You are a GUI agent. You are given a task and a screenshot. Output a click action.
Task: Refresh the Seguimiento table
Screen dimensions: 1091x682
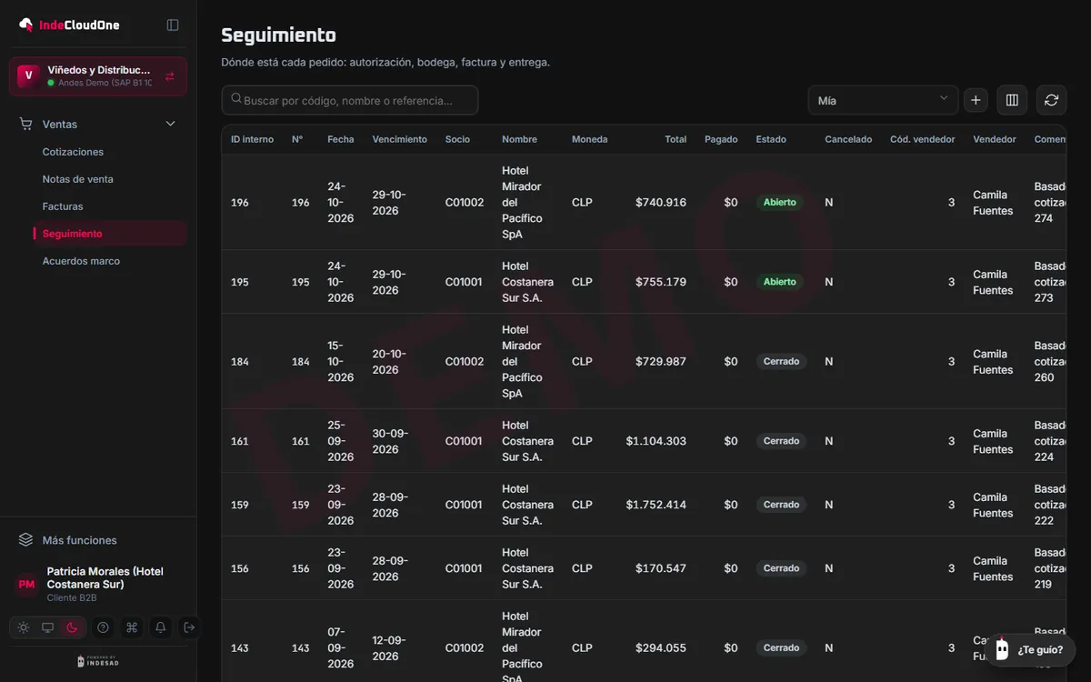(1052, 100)
